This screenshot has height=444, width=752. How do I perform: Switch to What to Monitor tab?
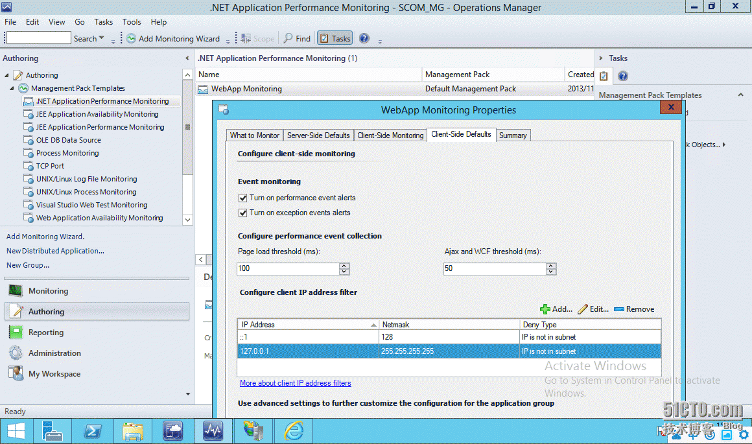[x=254, y=135]
